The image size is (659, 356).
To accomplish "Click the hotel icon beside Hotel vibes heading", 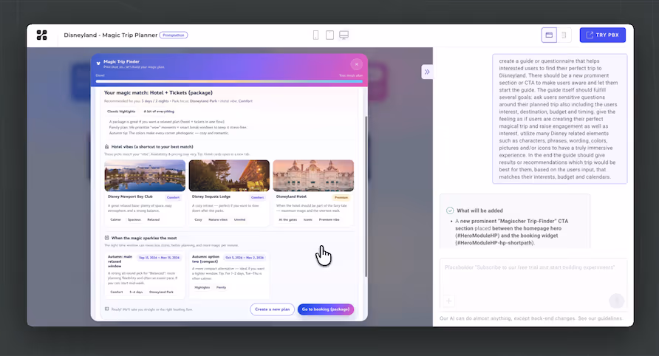I will click(106, 147).
